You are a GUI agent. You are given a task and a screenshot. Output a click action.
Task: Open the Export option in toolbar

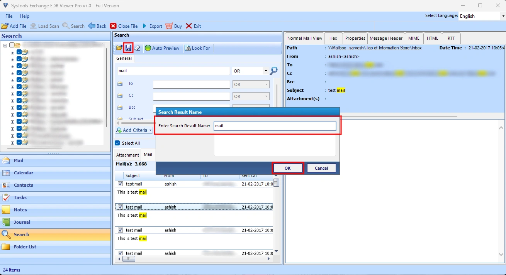point(152,26)
